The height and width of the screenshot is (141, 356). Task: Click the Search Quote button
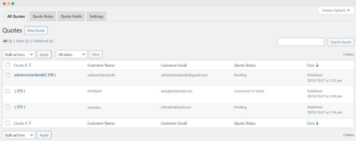coord(340,42)
